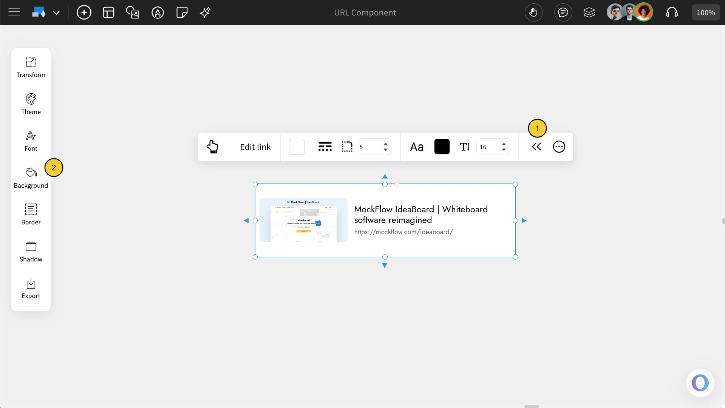Click the mockflow.com/ideaboard URL link
Image resolution: width=725 pixels, height=408 pixels.
click(403, 232)
